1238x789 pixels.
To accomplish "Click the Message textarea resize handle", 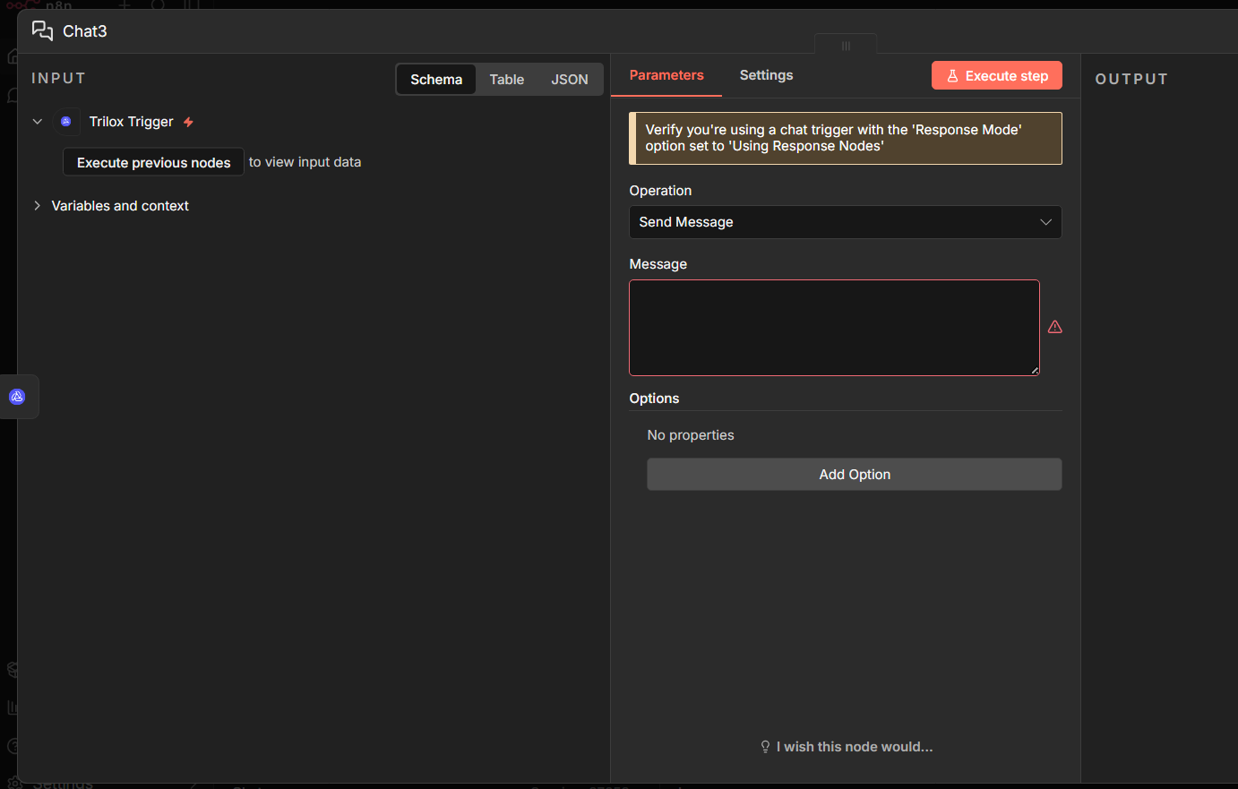I will coord(1035,370).
